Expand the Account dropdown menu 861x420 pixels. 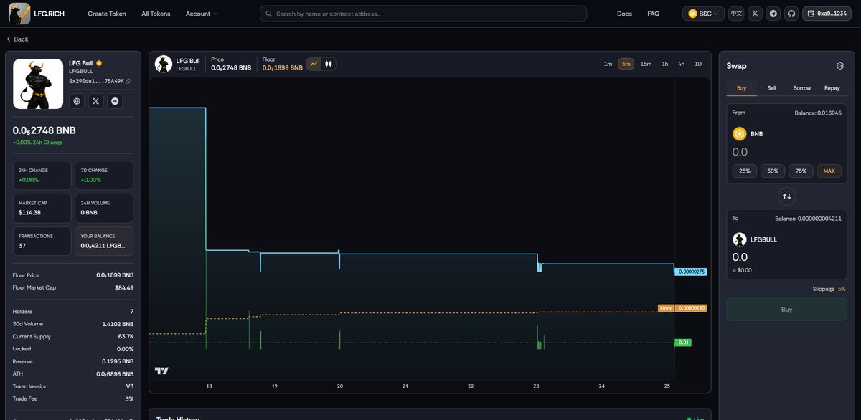(x=201, y=14)
